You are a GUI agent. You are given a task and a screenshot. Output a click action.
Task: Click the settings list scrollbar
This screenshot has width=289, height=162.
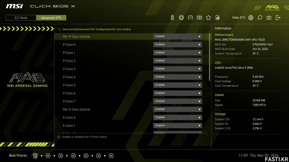[210, 57]
